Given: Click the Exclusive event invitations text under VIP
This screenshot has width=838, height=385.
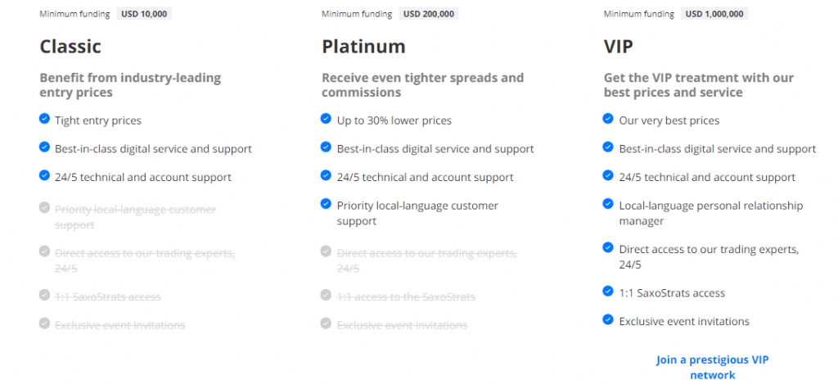Looking at the screenshot, I should 684,321.
